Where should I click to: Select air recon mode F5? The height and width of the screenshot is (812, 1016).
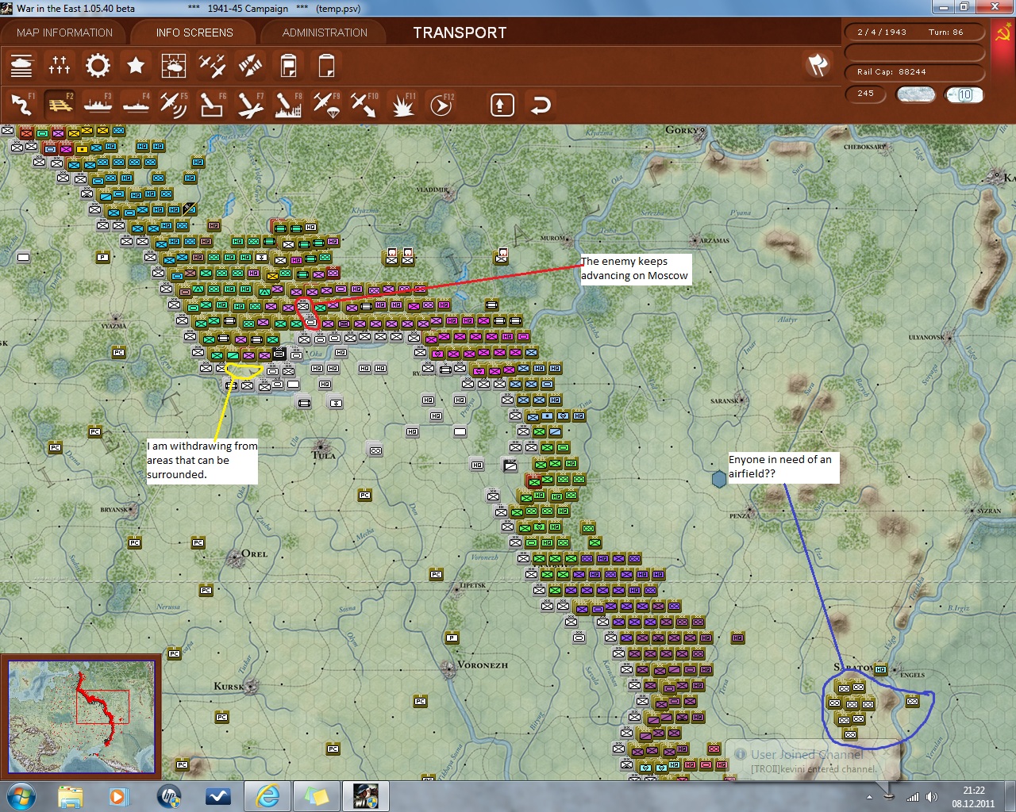pos(173,105)
